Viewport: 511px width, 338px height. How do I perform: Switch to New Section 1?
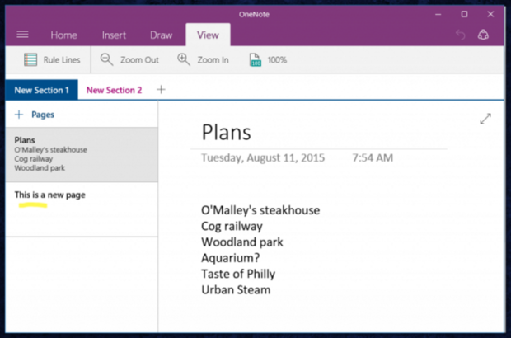[x=40, y=90]
